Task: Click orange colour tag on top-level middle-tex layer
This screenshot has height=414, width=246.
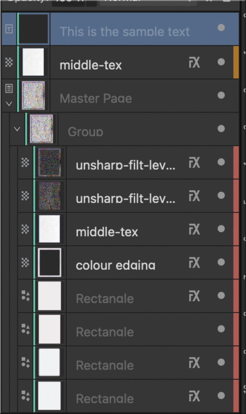Action: point(236,62)
